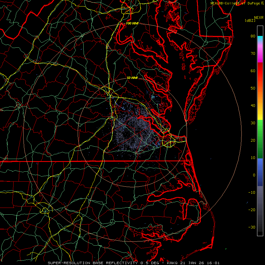265x265 pixels.
Task: Select the 70 dBZ scale label
Action: pos(252,54)
